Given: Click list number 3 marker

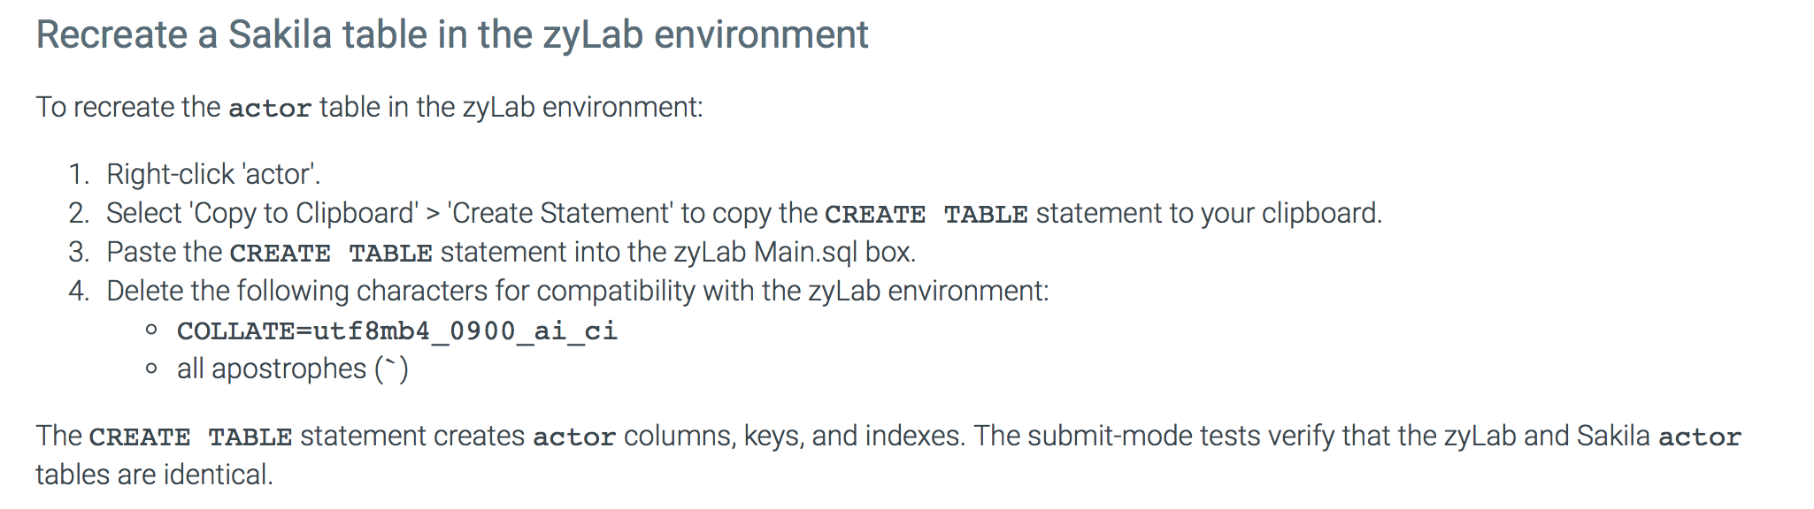Looking at the screenshot, I should point(80,252).
